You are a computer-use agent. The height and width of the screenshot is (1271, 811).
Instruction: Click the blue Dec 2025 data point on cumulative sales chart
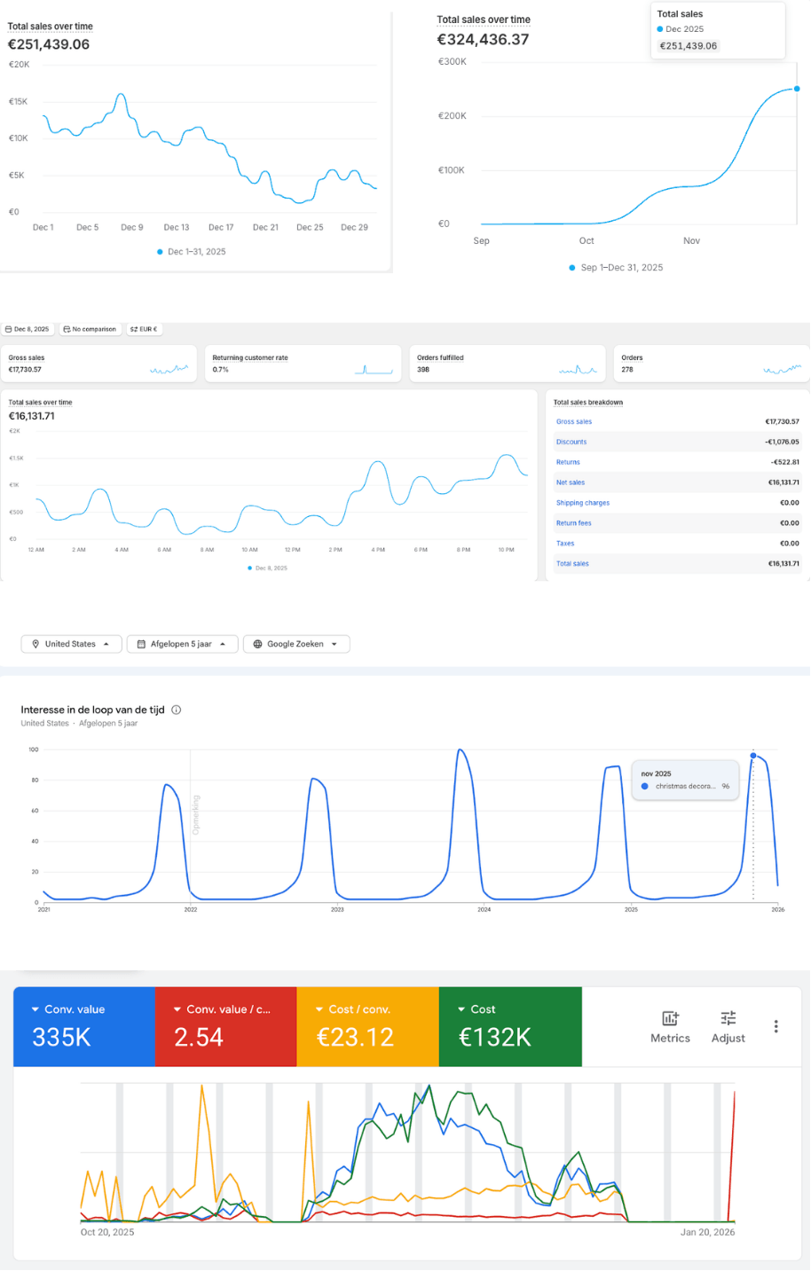coord(797,89)
